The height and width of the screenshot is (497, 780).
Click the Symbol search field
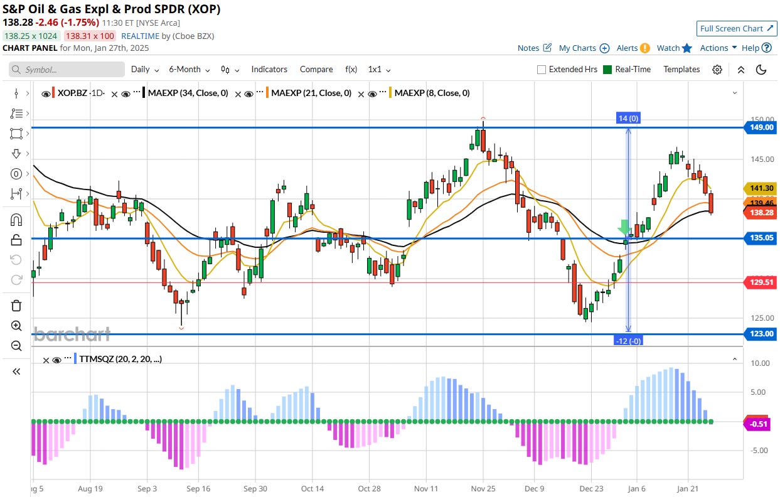67,70
